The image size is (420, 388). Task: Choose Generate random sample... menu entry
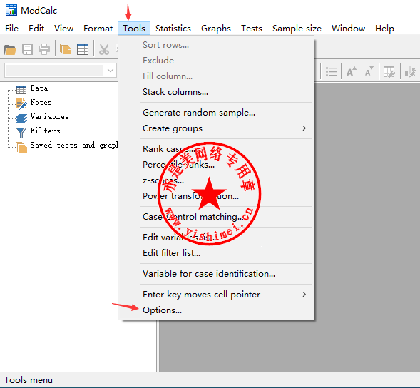[x=216, y=113]
